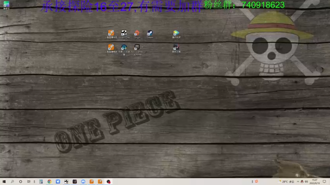Open the iQIYI icon in the desktop corner
Screen dimensions: 330x185
click(x=7, y=5)
